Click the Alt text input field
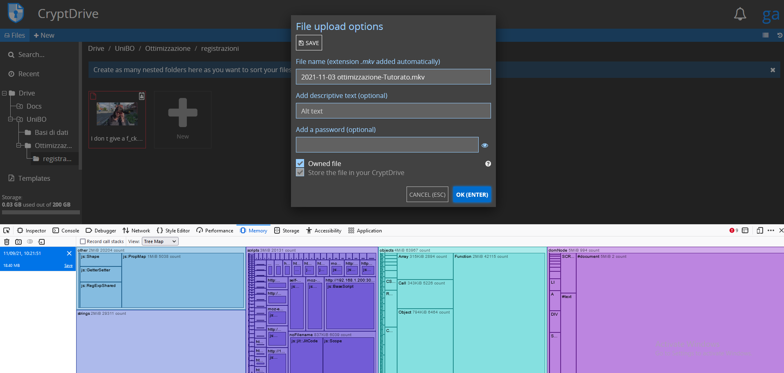Image resolution: width=784 pixels, height=373 pixels. coord(393,111)
